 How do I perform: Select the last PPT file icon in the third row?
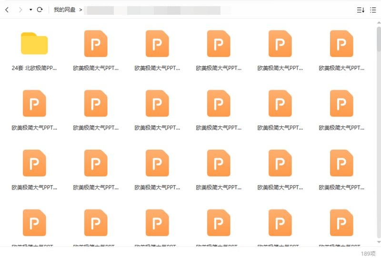[341, 163]
